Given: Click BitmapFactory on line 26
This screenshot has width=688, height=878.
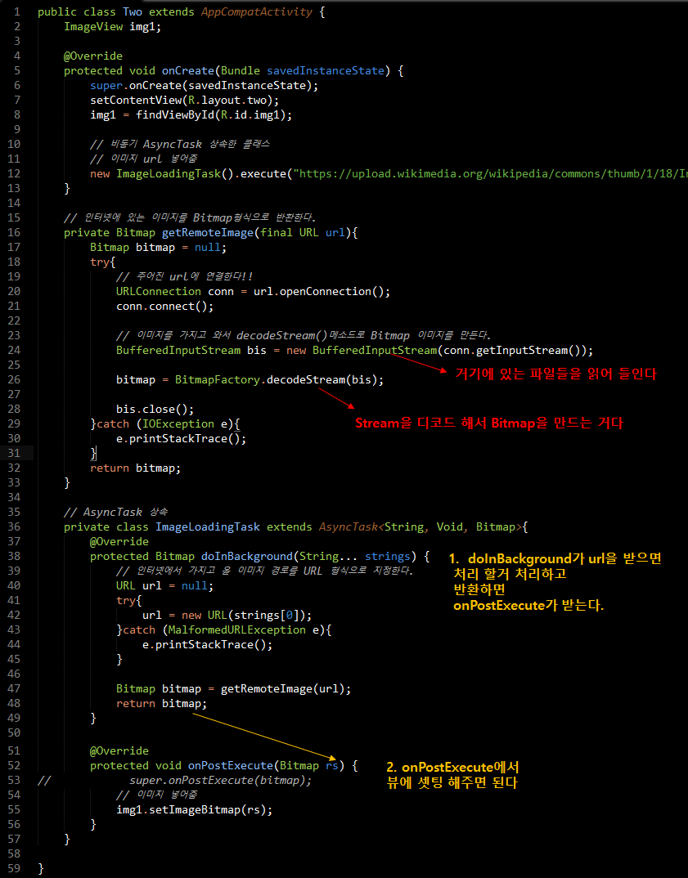Looking at the screenshot, I should click(218, 379).
